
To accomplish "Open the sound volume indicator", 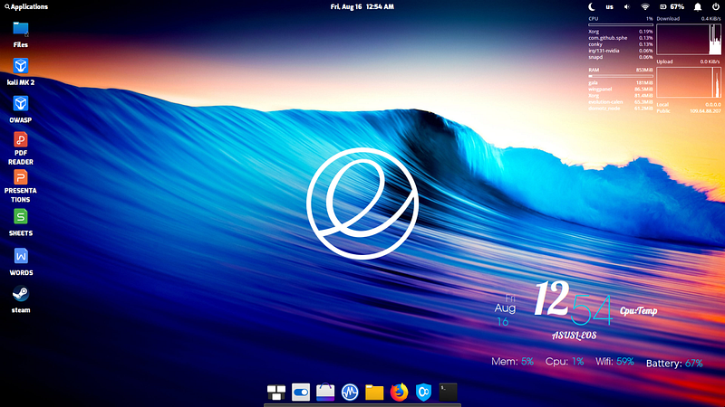I will tap(627, 7).
